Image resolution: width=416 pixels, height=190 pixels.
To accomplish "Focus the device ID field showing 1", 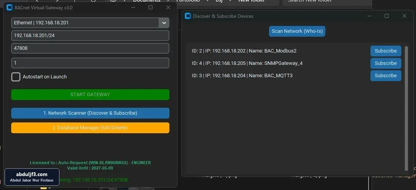I will (90, 63).
